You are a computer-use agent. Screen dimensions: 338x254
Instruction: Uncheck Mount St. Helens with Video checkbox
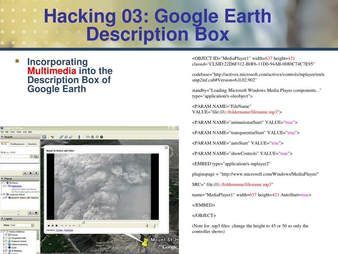coord(6,197)
